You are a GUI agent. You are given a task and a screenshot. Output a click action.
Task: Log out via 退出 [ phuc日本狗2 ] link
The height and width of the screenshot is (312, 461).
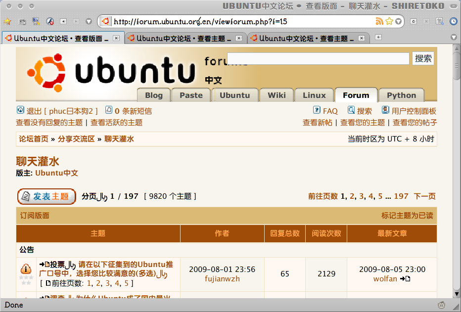coord(62,111)
